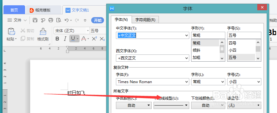This screenshot has width=277, height=113.
Task: Click the ruler tab-stop selector icon
Action: click(x=5, y=51)
